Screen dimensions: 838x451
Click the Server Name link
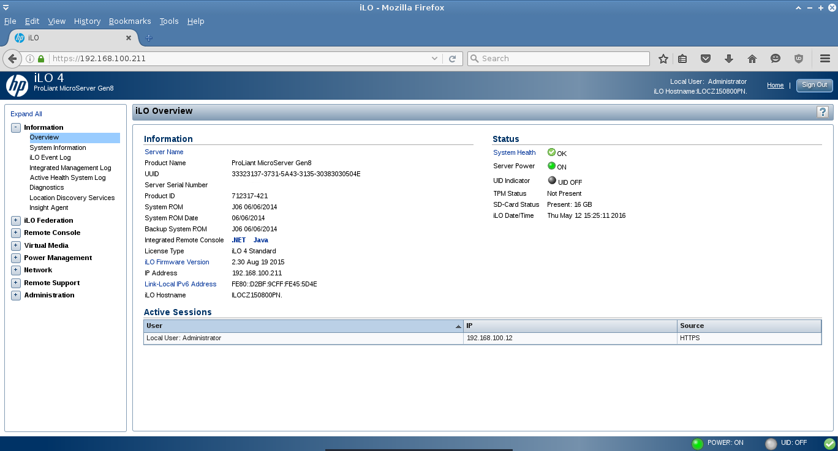click(x=164, y=152)
